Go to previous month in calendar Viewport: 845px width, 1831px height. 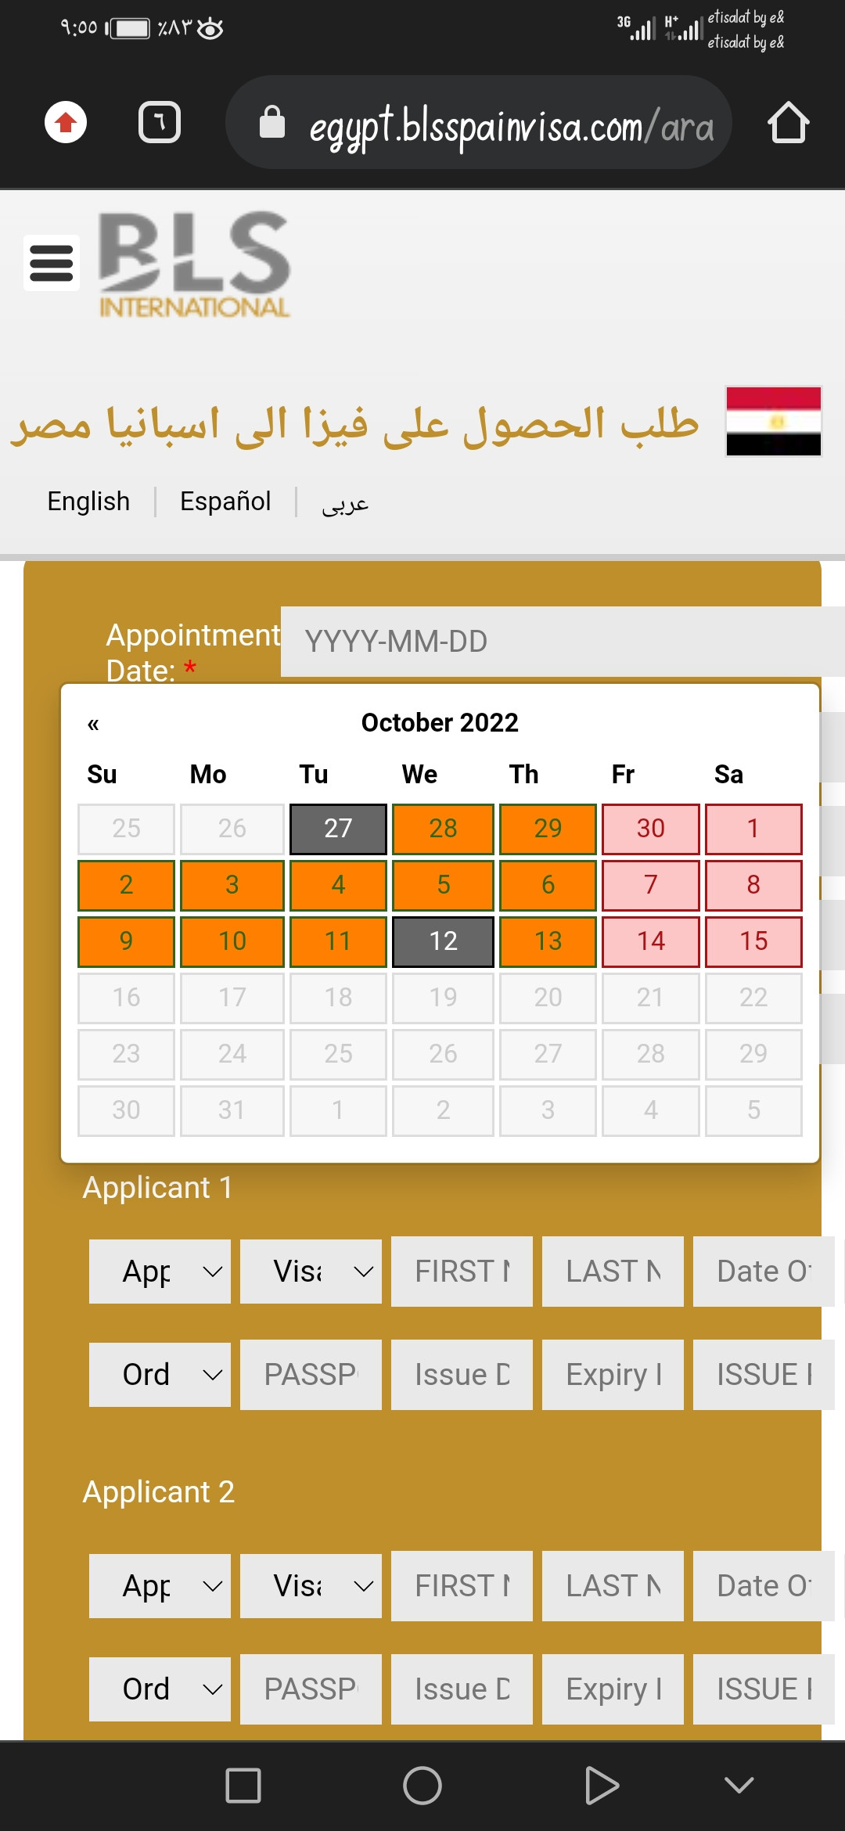(x=93, y=724)
